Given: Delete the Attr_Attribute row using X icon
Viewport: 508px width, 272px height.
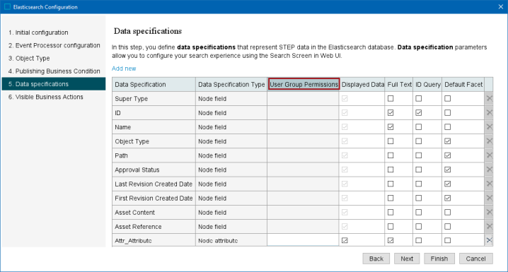Looking at the screenshot, I should click(x=489, y=240).
